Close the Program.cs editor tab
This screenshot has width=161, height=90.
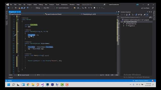(20, 12)
